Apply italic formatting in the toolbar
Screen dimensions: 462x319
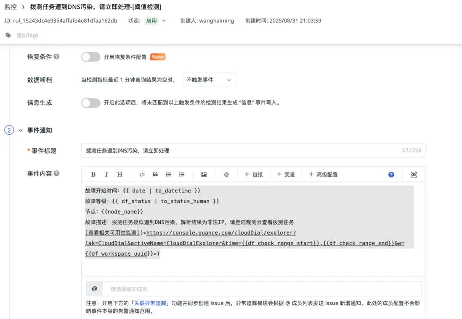106,174
